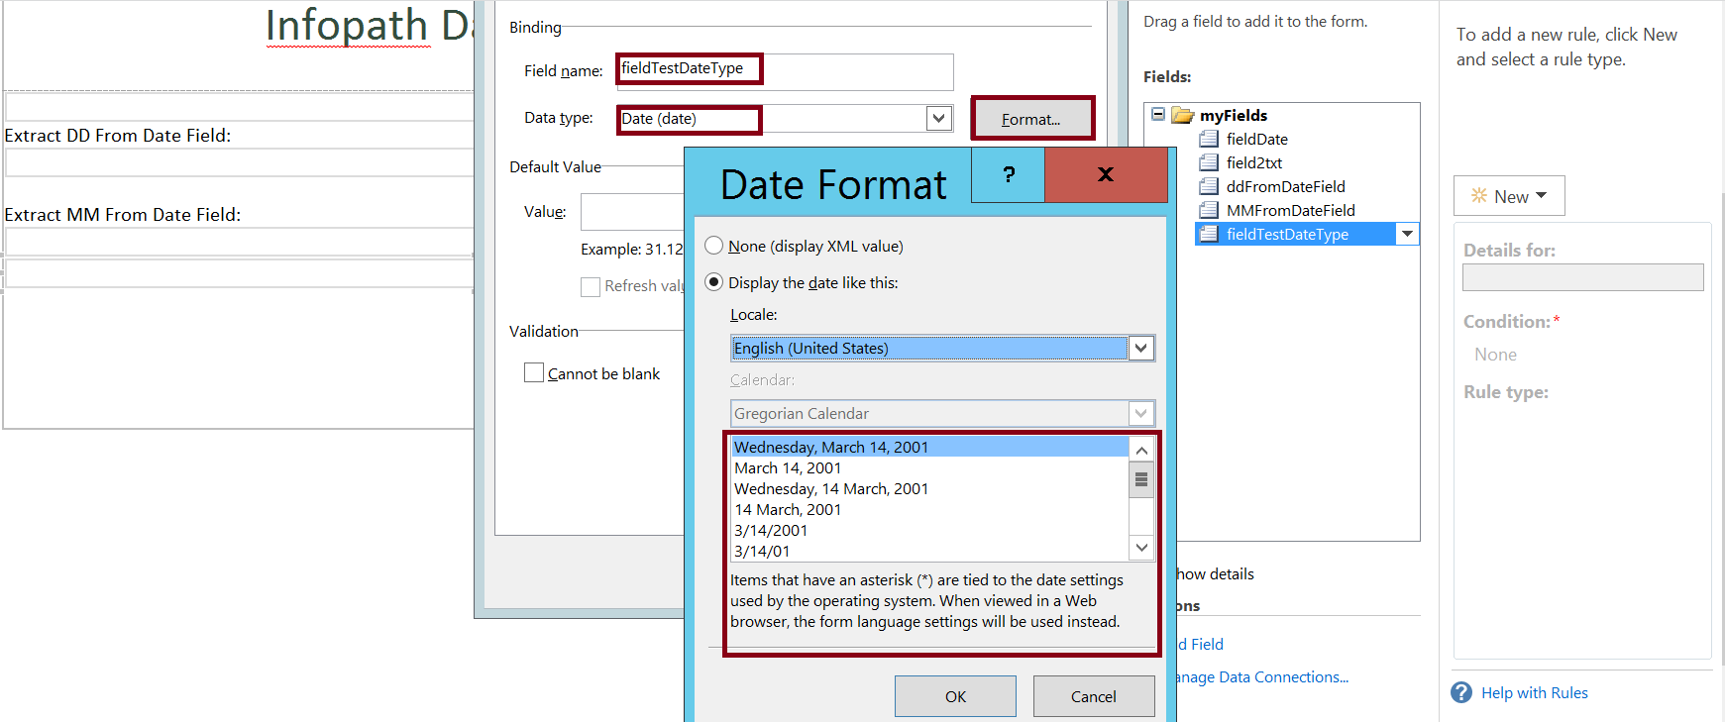Image resolution: width=1725 pixels, height=722 pixels.
Task: Open the New rule dropdown
Action: click(1509, 196)
